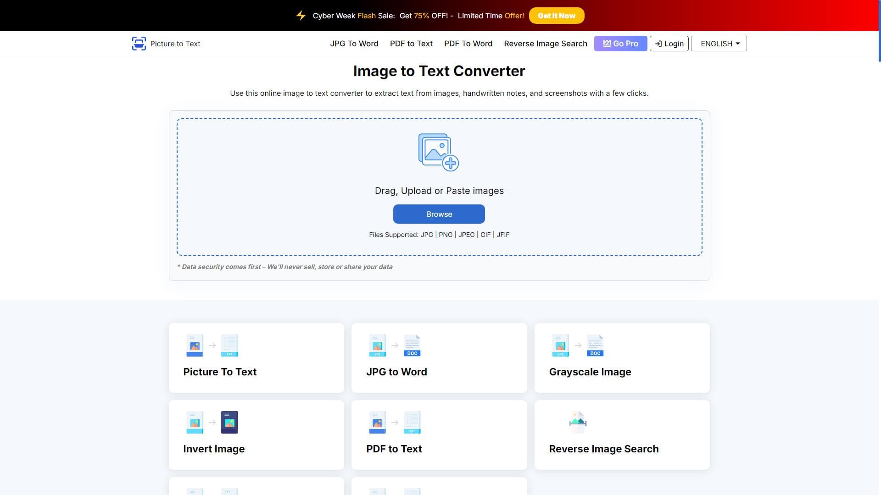881x495 pixels.
Task: Click the 'Files Supported' formats text
Action: point(439,235)
